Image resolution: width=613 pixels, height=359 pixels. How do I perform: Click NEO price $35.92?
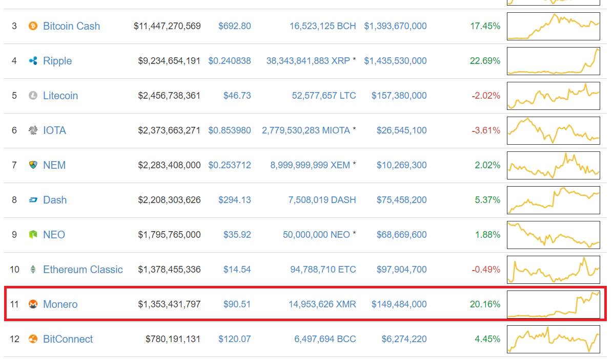point(237,235)
